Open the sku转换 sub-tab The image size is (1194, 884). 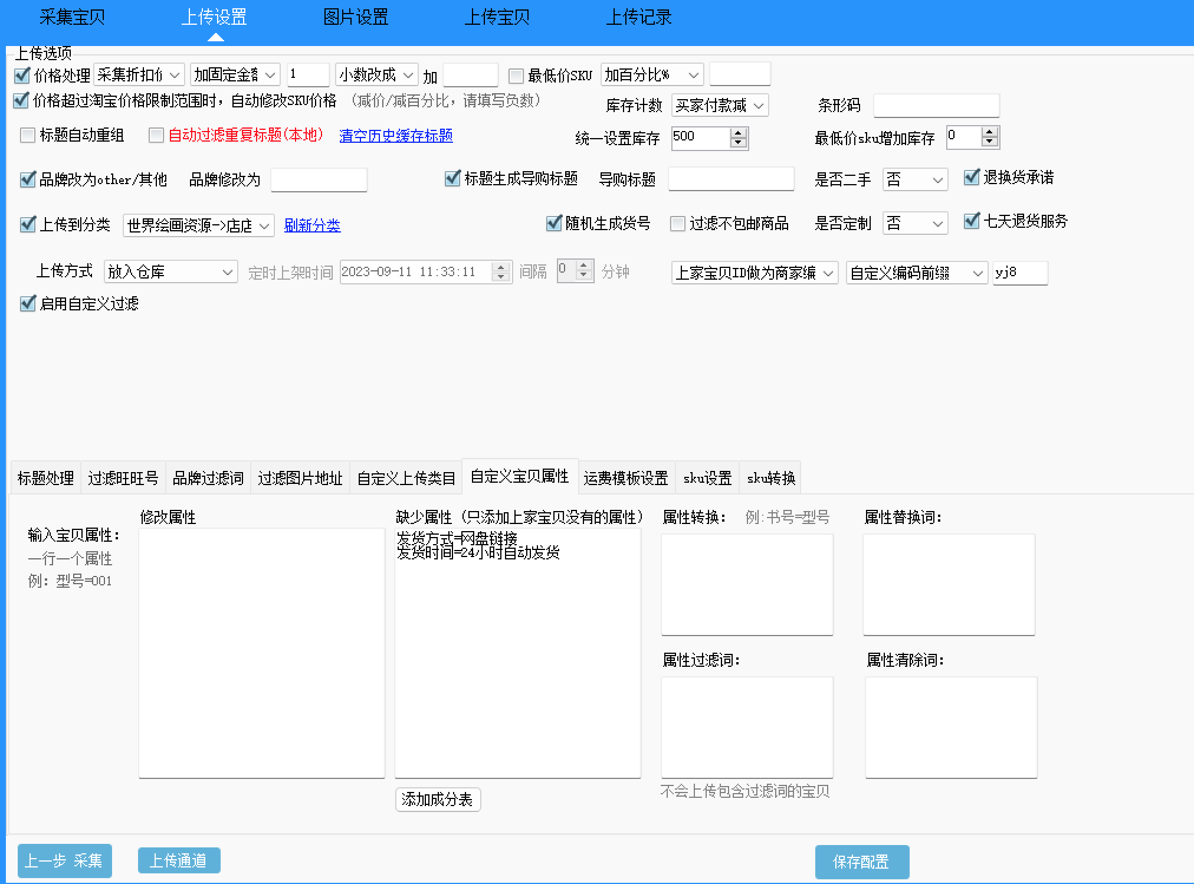tap(771, 478)
